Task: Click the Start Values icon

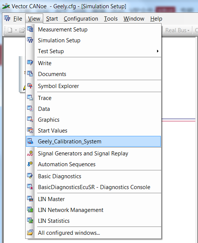Action: pos(30,130)
